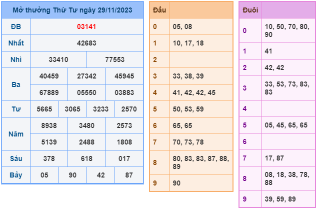Image resolution: width=317 pixels, height=209 pixels.
Task: Click third prize number 67889
Action: [x=49, y=92]
